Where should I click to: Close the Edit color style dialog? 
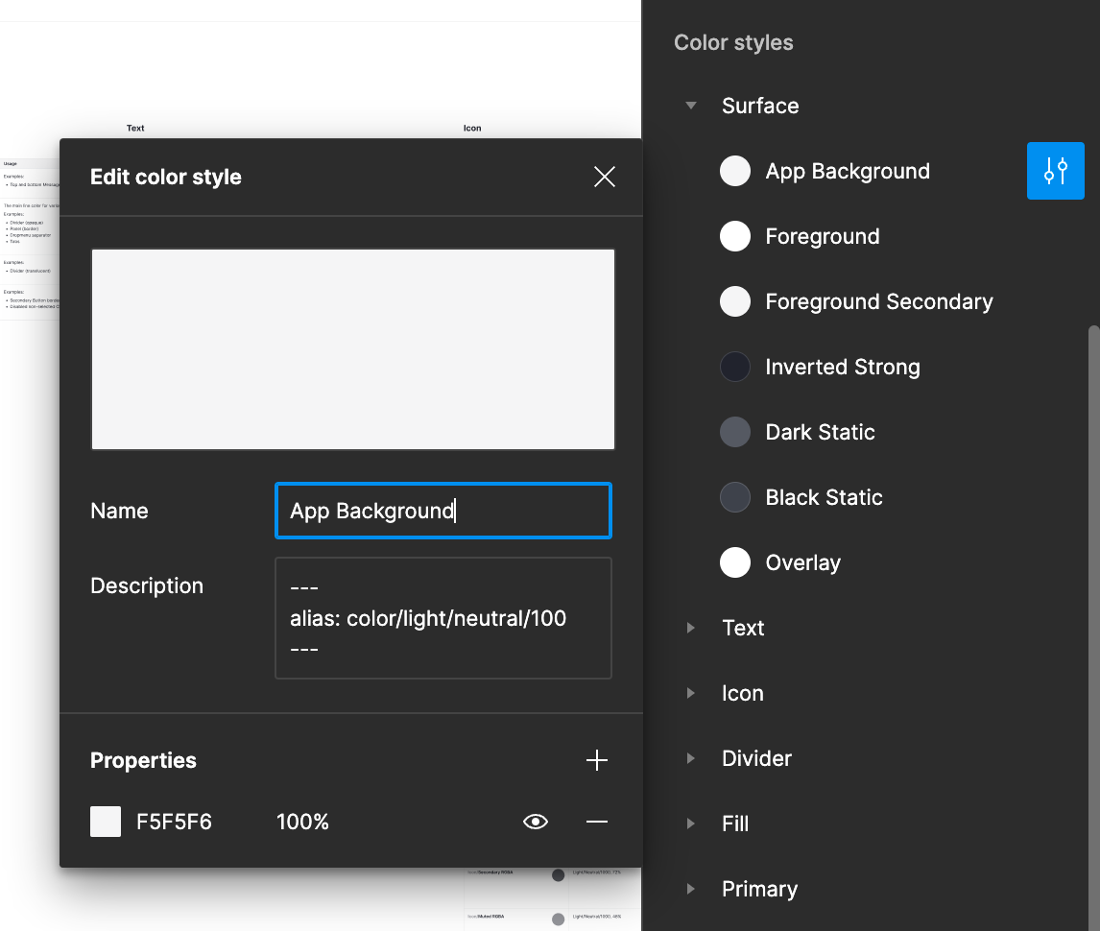point(604,177)
